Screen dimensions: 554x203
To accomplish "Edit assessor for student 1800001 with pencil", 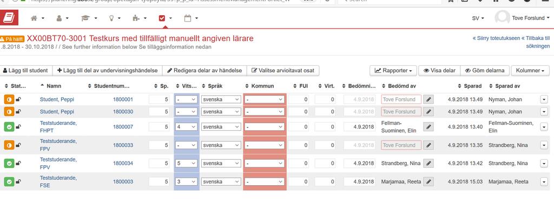I will pyautogui.click(x=428, y=99).
